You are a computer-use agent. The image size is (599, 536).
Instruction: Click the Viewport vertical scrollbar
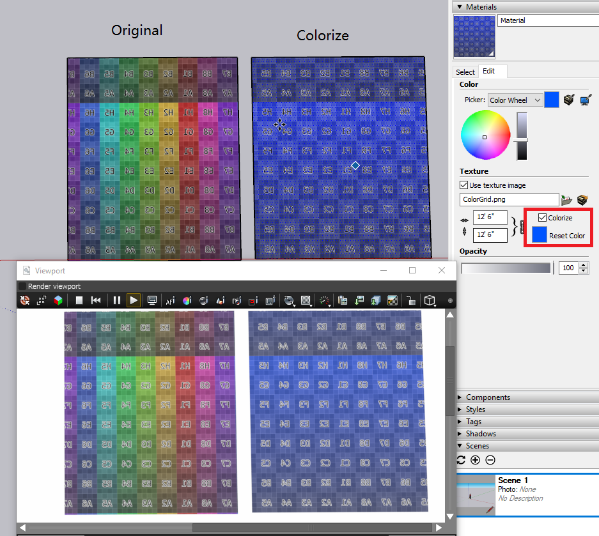(450, 380)
